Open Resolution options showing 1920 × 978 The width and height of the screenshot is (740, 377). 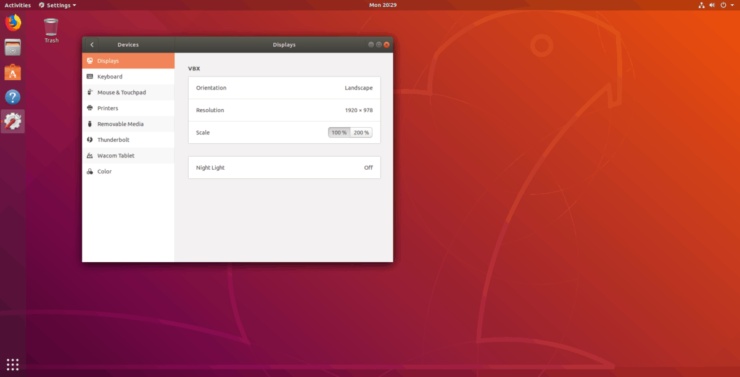pos(284,110)
